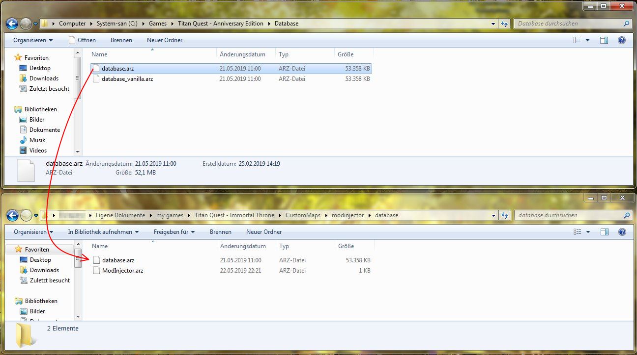Select Favoriten in Anniversary Edition window sidebar

click(37, 58)
